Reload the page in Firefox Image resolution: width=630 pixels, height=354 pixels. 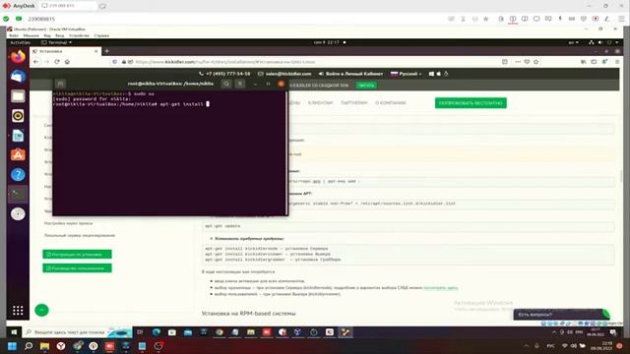tap(57, 62)
